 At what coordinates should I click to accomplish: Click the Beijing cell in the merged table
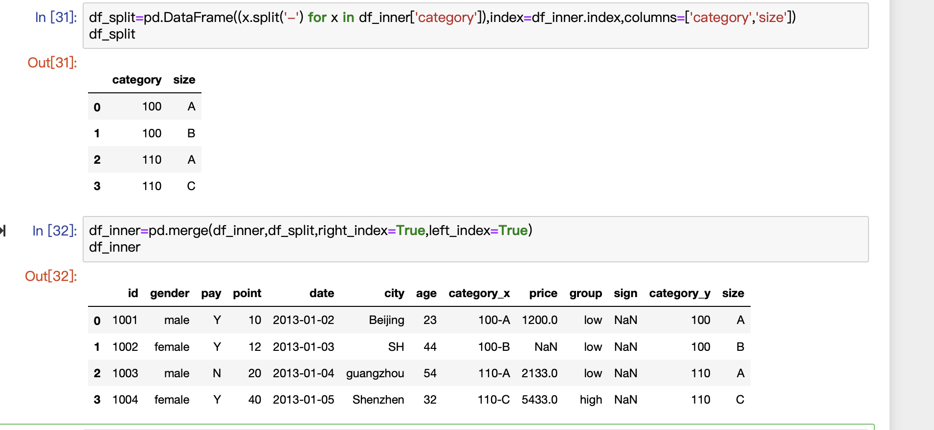click(x=386, y=320)
